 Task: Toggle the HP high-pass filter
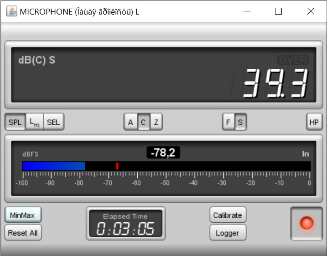(x=314, y=122)
